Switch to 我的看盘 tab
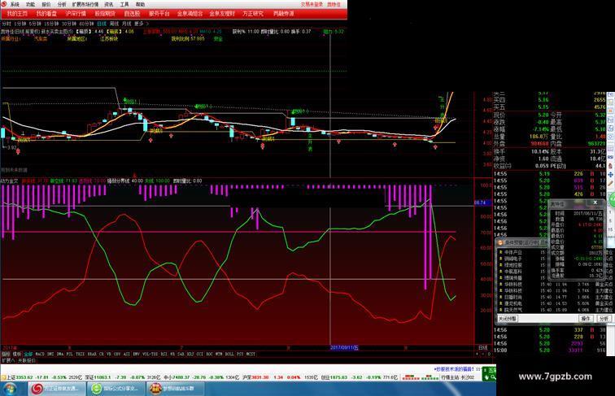This screenshot has height=396, width=615. coord(46,13)
